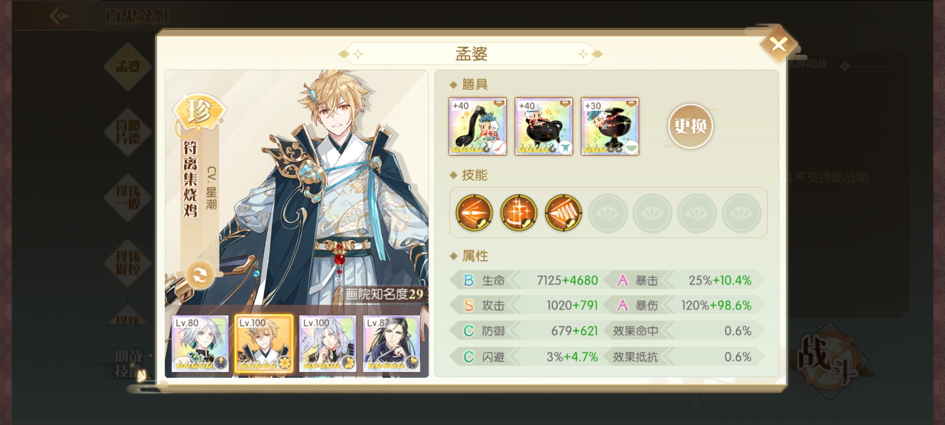The image size is (945, 425).
Task: Tap the back arrow in the top bar
Action: tap(59, 16)
